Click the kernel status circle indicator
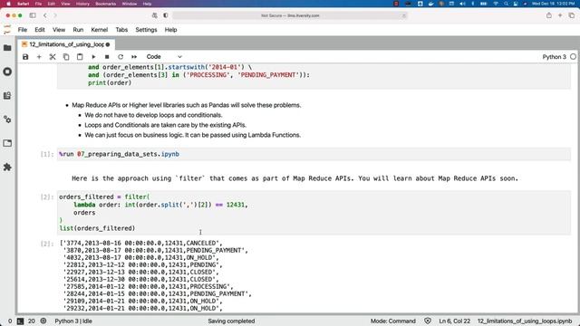The image size is (580, 326). 573,57
